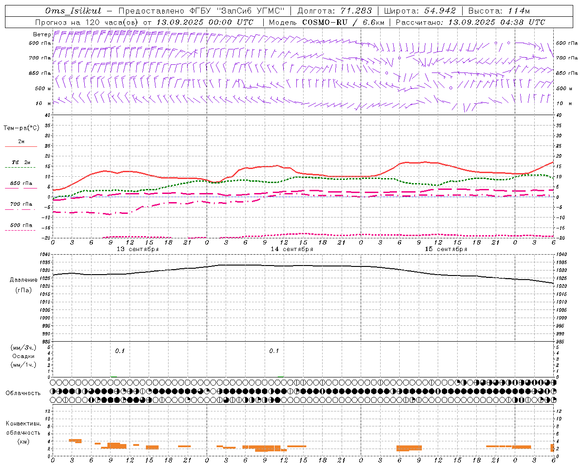Click the 15 сентября date label

446,249
